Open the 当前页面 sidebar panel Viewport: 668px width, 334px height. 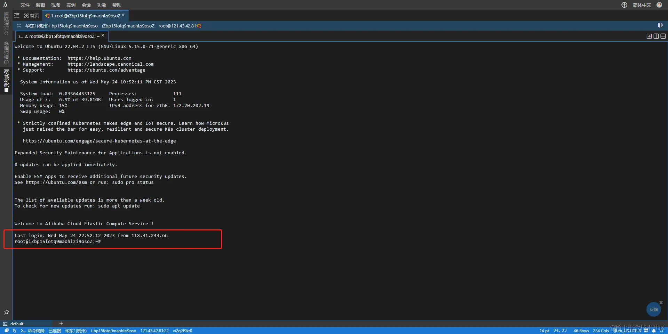coord(6,24)
